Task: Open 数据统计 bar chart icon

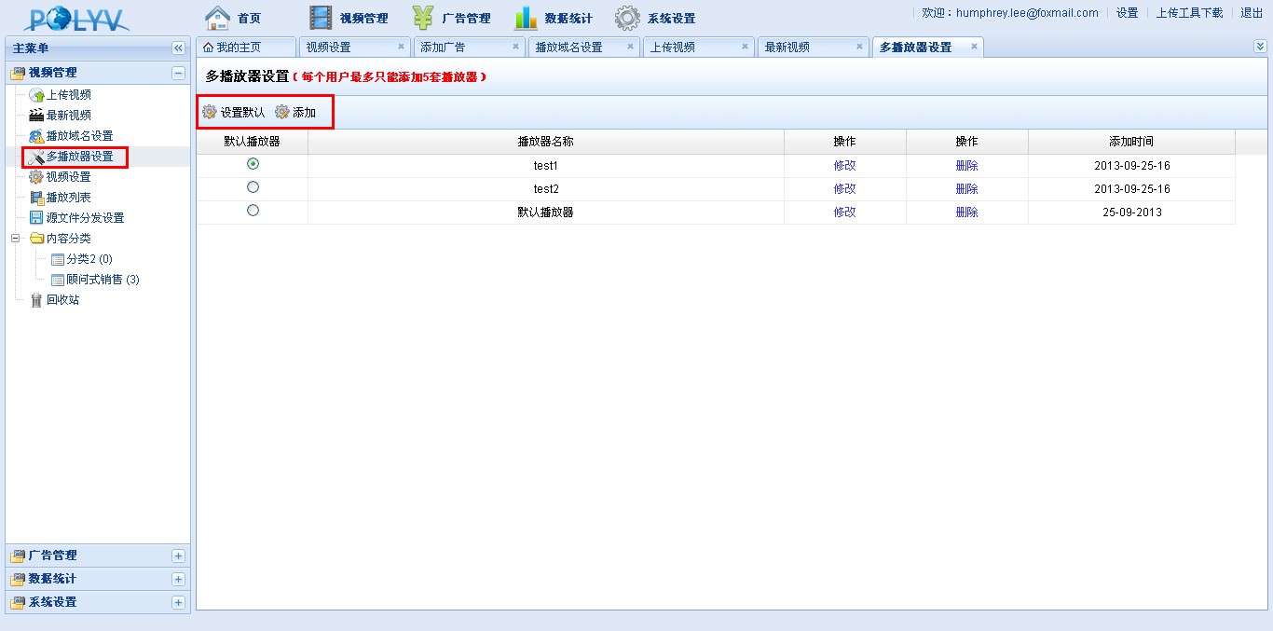Action: pos(526,18)
